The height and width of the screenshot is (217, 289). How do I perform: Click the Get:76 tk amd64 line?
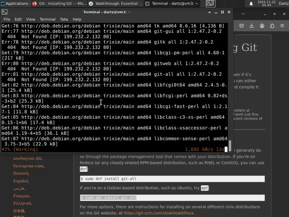point(113,26)
